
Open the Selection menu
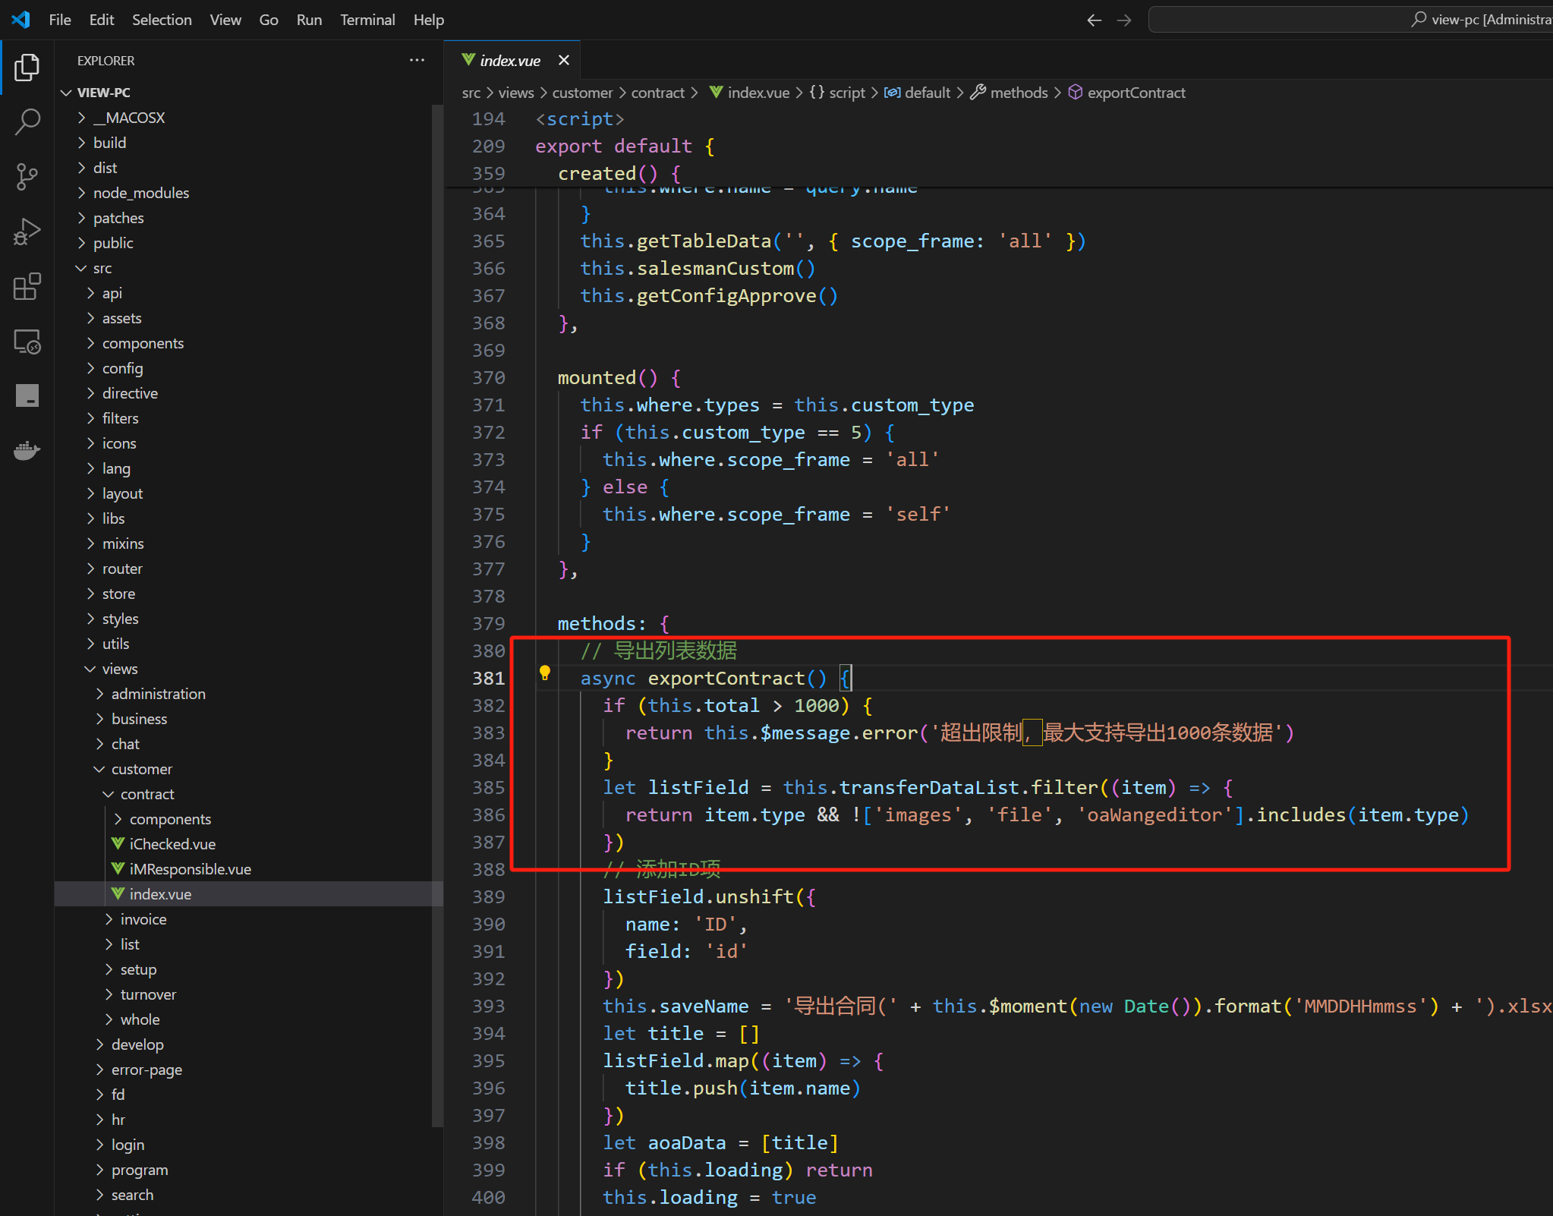click(x=162, y=20)
